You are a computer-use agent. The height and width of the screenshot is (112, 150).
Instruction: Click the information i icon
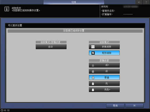point(7,9)
